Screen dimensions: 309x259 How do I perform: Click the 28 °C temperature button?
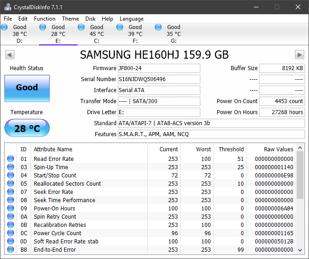tap(27, 128)
